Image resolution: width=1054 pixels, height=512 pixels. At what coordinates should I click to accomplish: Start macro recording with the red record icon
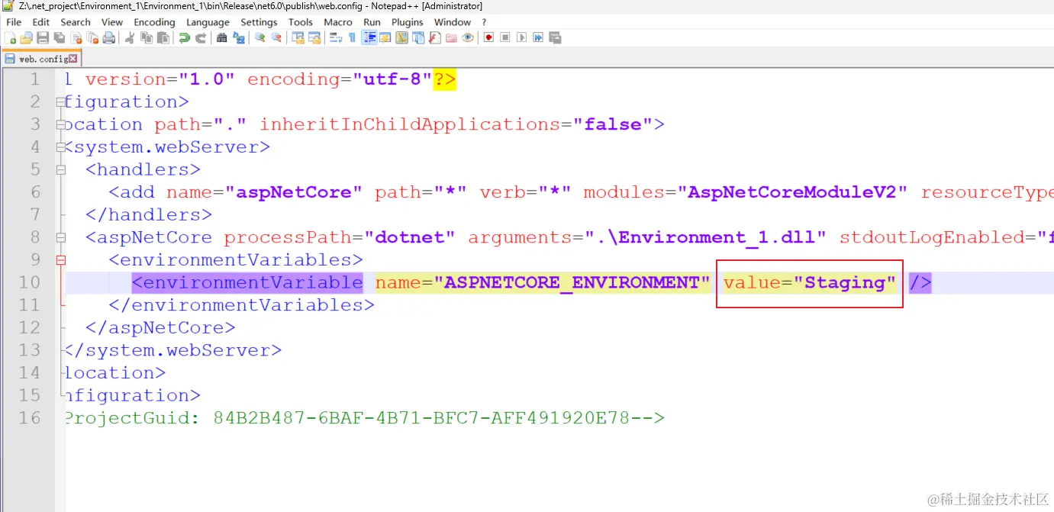pos(488,37)
